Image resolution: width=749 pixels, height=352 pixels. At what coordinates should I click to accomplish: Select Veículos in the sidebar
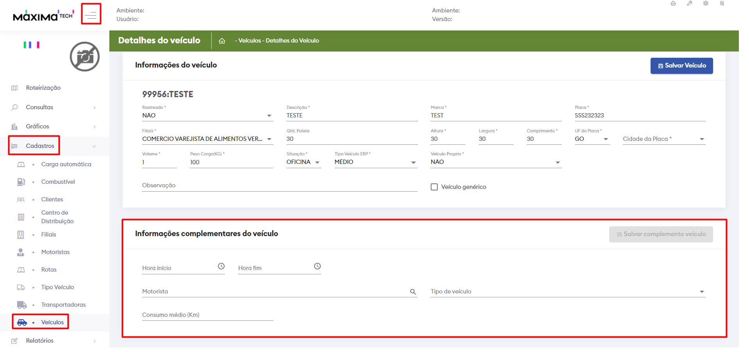[x=52, y=322]
